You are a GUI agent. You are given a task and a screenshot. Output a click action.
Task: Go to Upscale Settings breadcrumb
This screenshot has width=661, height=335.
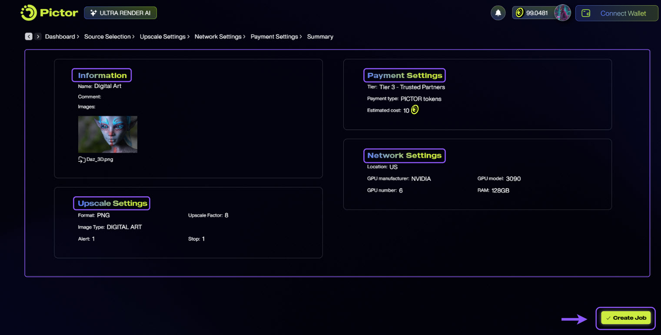pos(163,37)
